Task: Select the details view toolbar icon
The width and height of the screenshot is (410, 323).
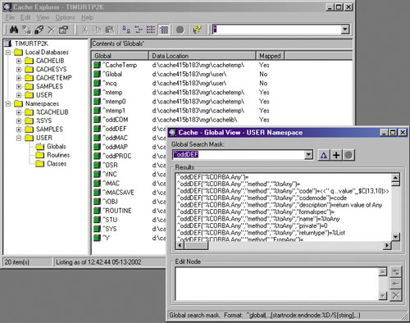Action: coord(164,30)
